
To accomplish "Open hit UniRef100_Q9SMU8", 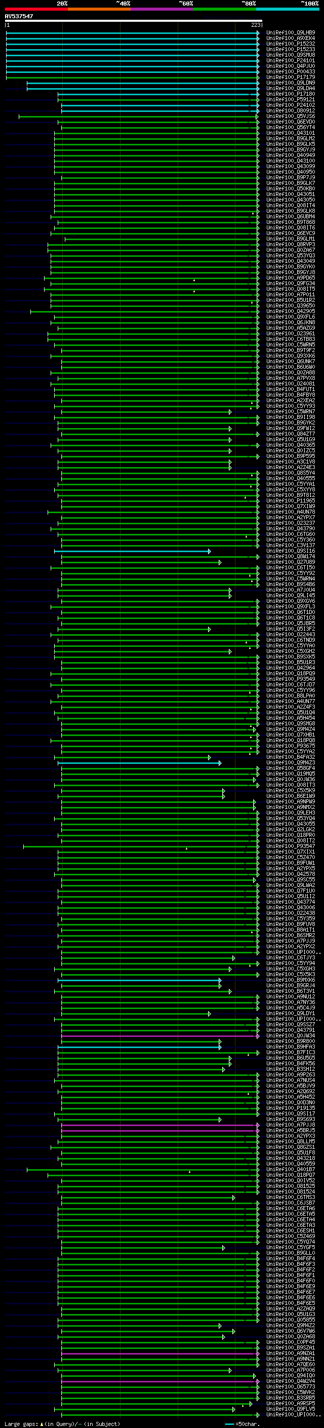I will click(x=291, y=55).
